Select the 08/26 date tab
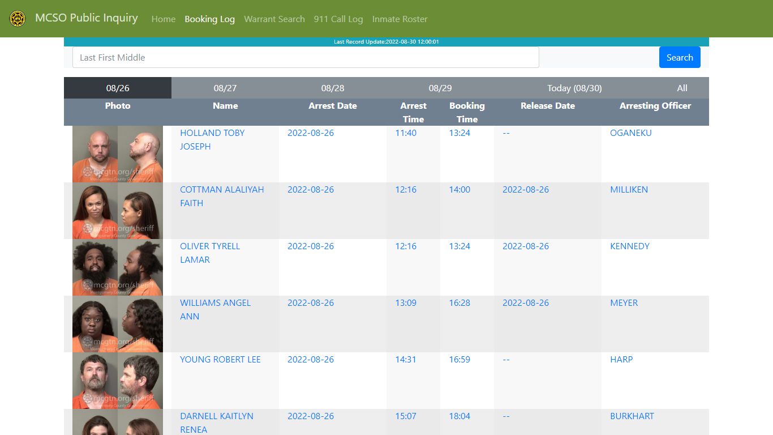 click(118, 88)
